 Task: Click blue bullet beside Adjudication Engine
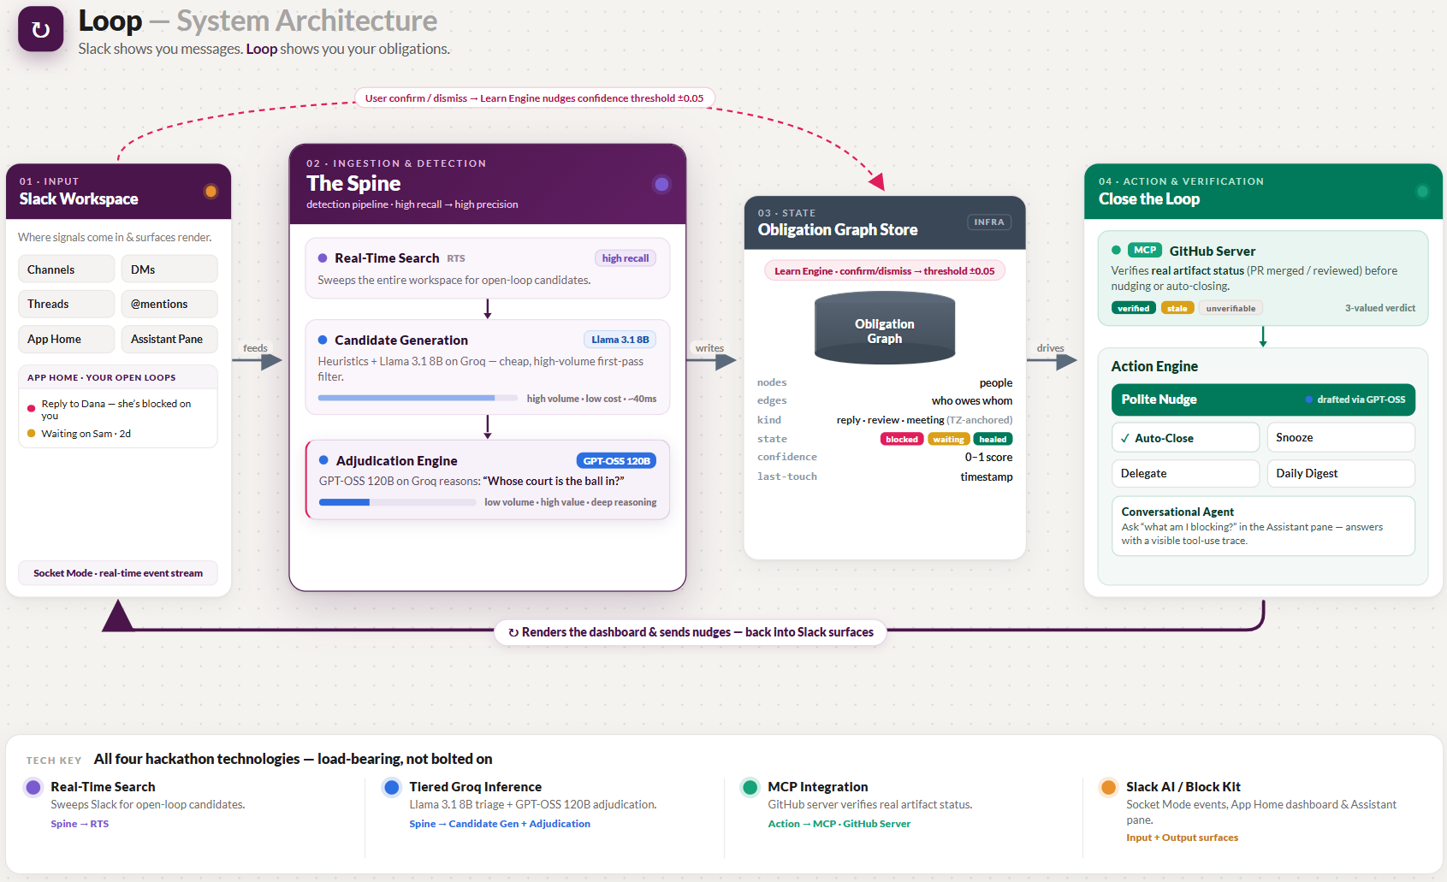(323, 460)
